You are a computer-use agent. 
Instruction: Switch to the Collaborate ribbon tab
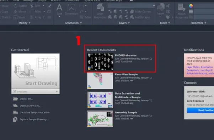(x=72, y=1)
